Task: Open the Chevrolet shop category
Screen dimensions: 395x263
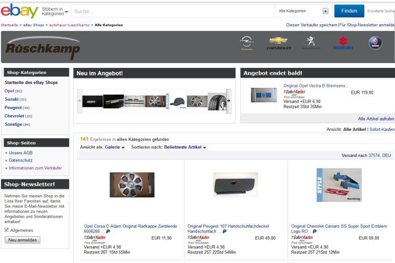Action: point(14,116)
